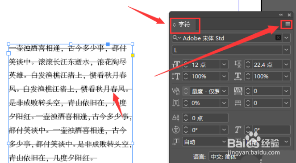Close the Character panel
The height and width of the screenshot is (163, 296).
coord(289,15)
